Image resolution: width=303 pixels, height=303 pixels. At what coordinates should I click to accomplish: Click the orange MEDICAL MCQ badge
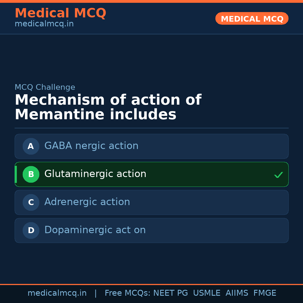(x=252, y=19)
